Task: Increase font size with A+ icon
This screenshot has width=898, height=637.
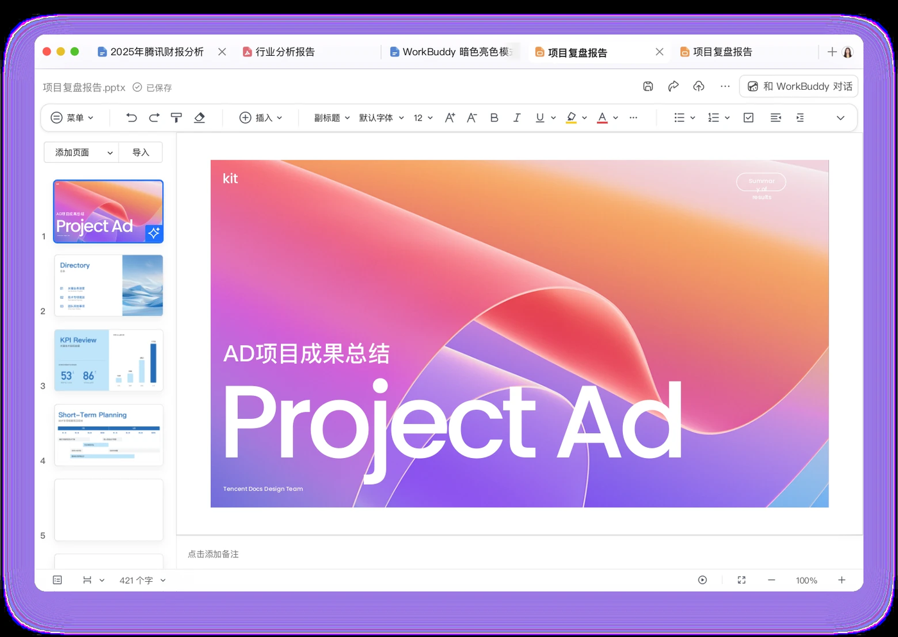Action: click(450, 117)
